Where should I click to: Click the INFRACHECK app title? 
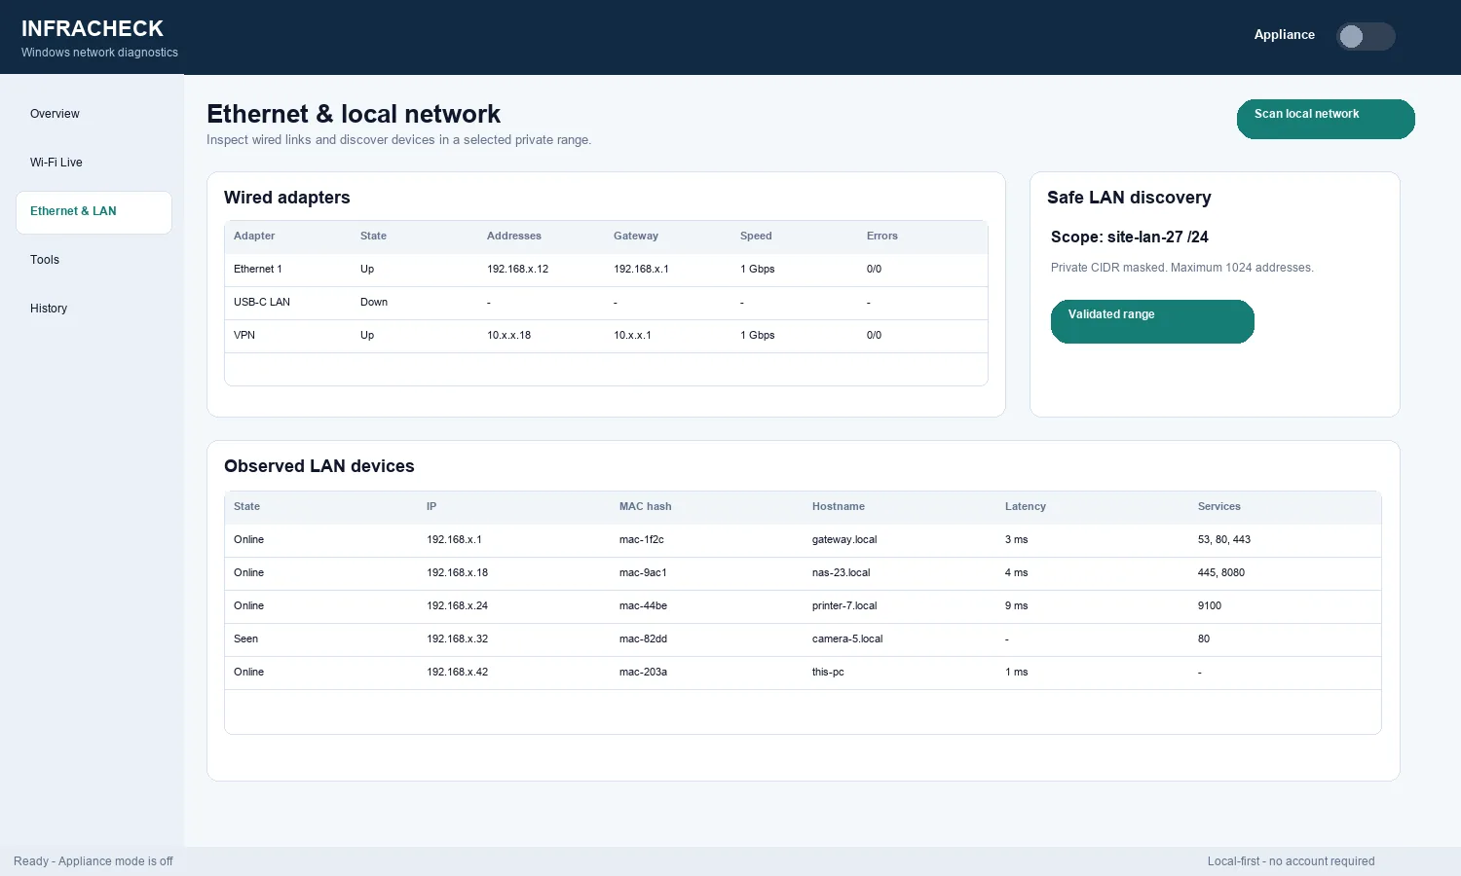(93, 29)
